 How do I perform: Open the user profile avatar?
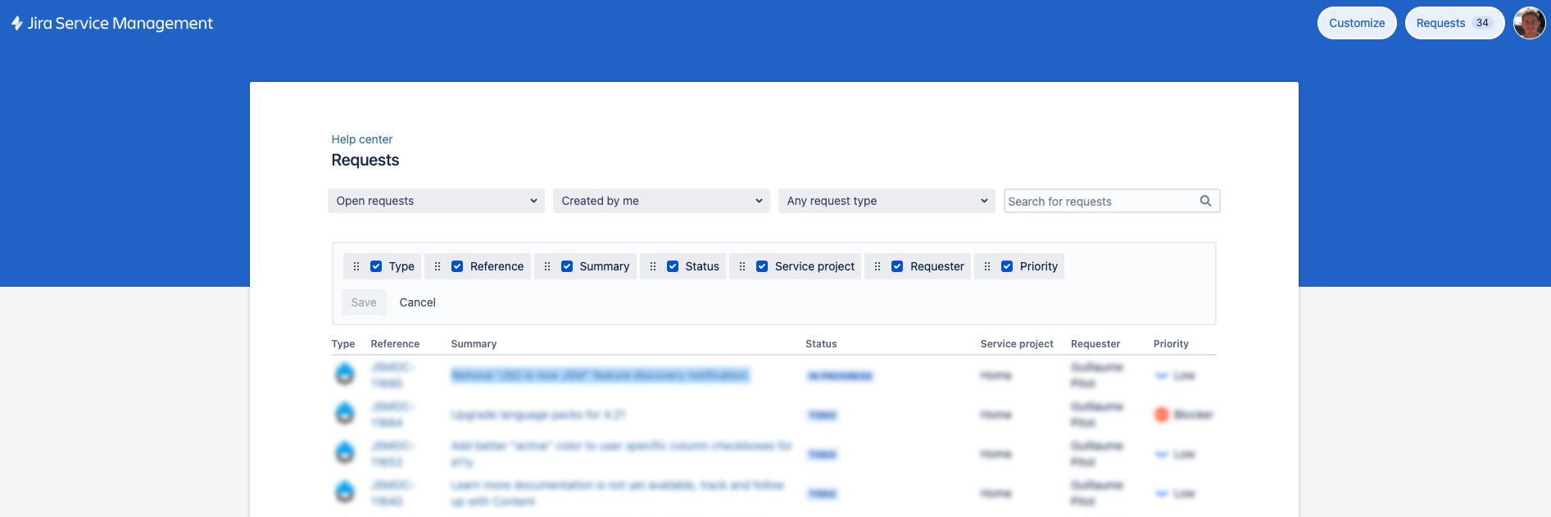pos(1529,23)
